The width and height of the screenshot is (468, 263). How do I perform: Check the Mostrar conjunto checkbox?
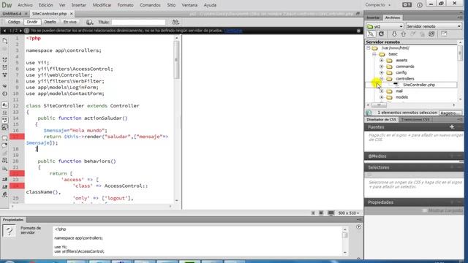424,210
